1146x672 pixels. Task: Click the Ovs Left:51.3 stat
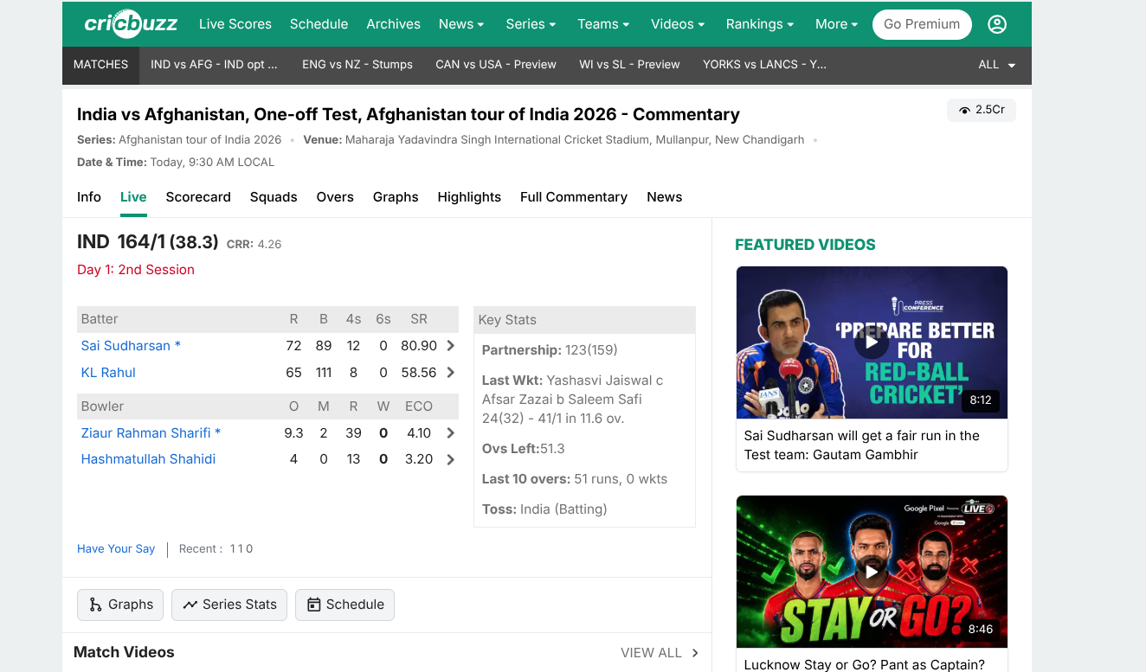524,449
